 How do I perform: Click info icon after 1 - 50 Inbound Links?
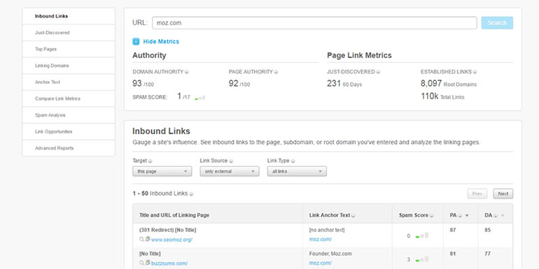click(191, 194)
